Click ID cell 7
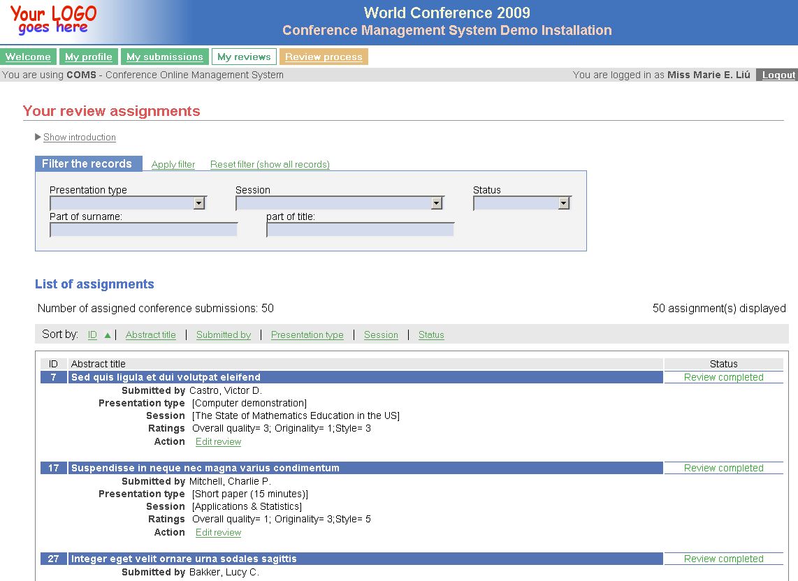The width and height of the screenshot is (798, 581). (53, 377)
